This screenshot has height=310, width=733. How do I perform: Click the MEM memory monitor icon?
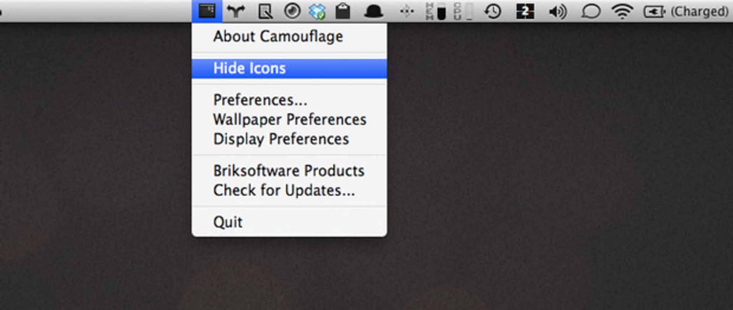436,11
